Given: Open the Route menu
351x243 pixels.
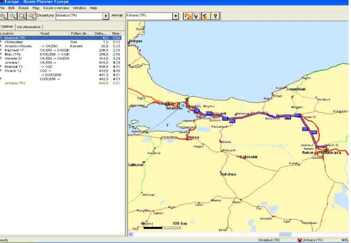Looking at the screenshot, I should (24, 8).
